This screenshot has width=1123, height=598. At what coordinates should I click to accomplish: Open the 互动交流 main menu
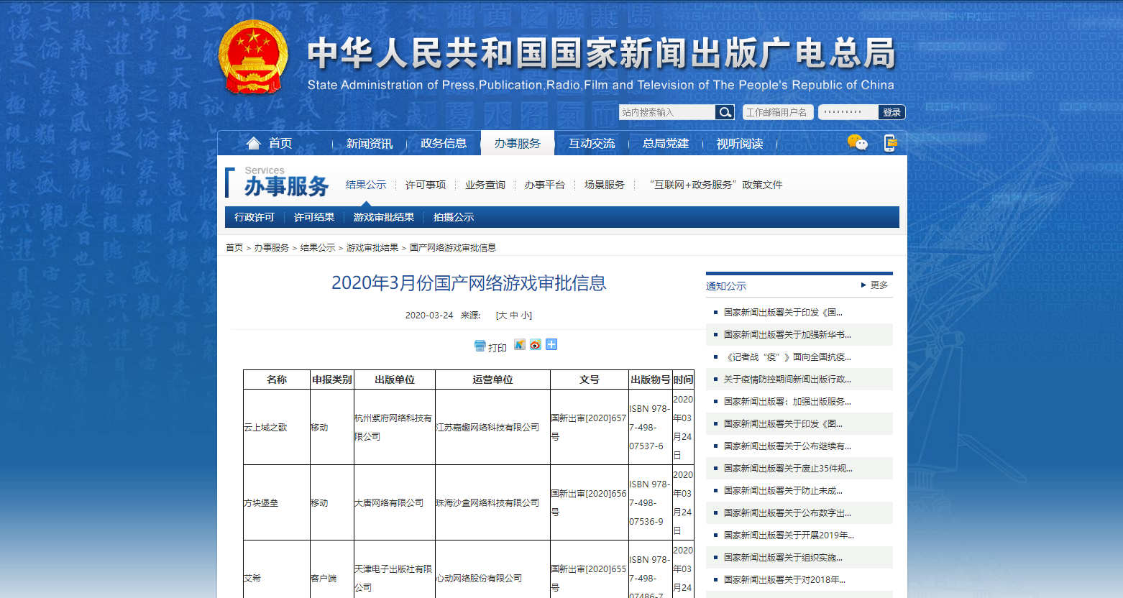(591, 144)
